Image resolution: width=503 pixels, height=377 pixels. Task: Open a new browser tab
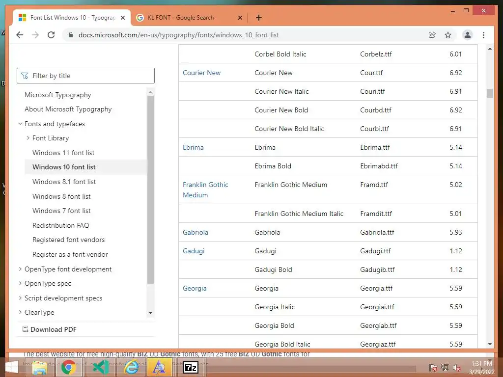click(x=259, y=18)
